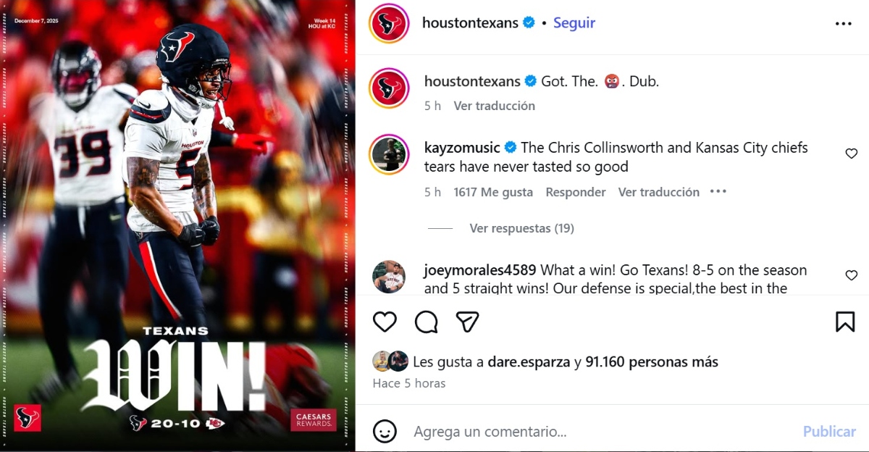869x452 pixels.
Task: Open houstontexans profile picture in header
Action: [x=390, y=23]
